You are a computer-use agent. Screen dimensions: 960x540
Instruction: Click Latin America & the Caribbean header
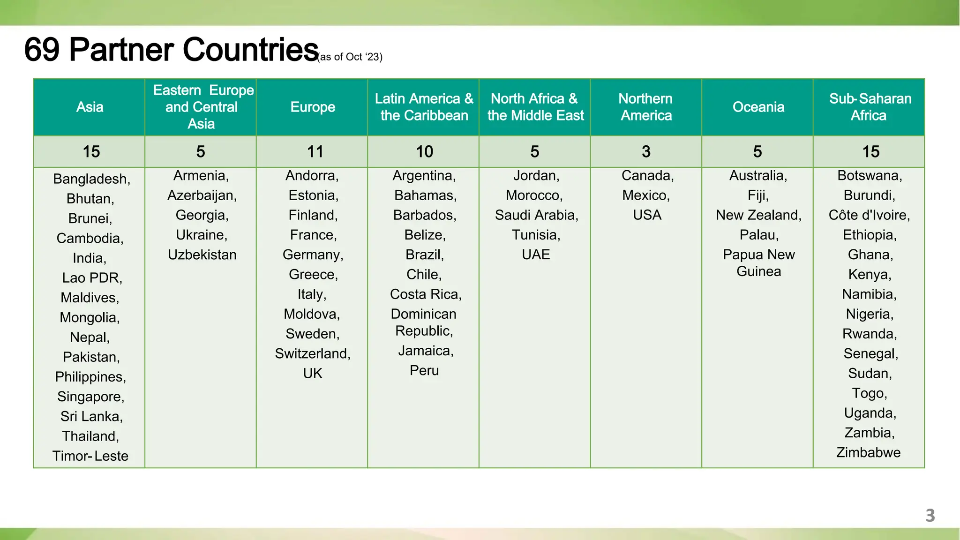pyautogui.click(x=424, y=107)
